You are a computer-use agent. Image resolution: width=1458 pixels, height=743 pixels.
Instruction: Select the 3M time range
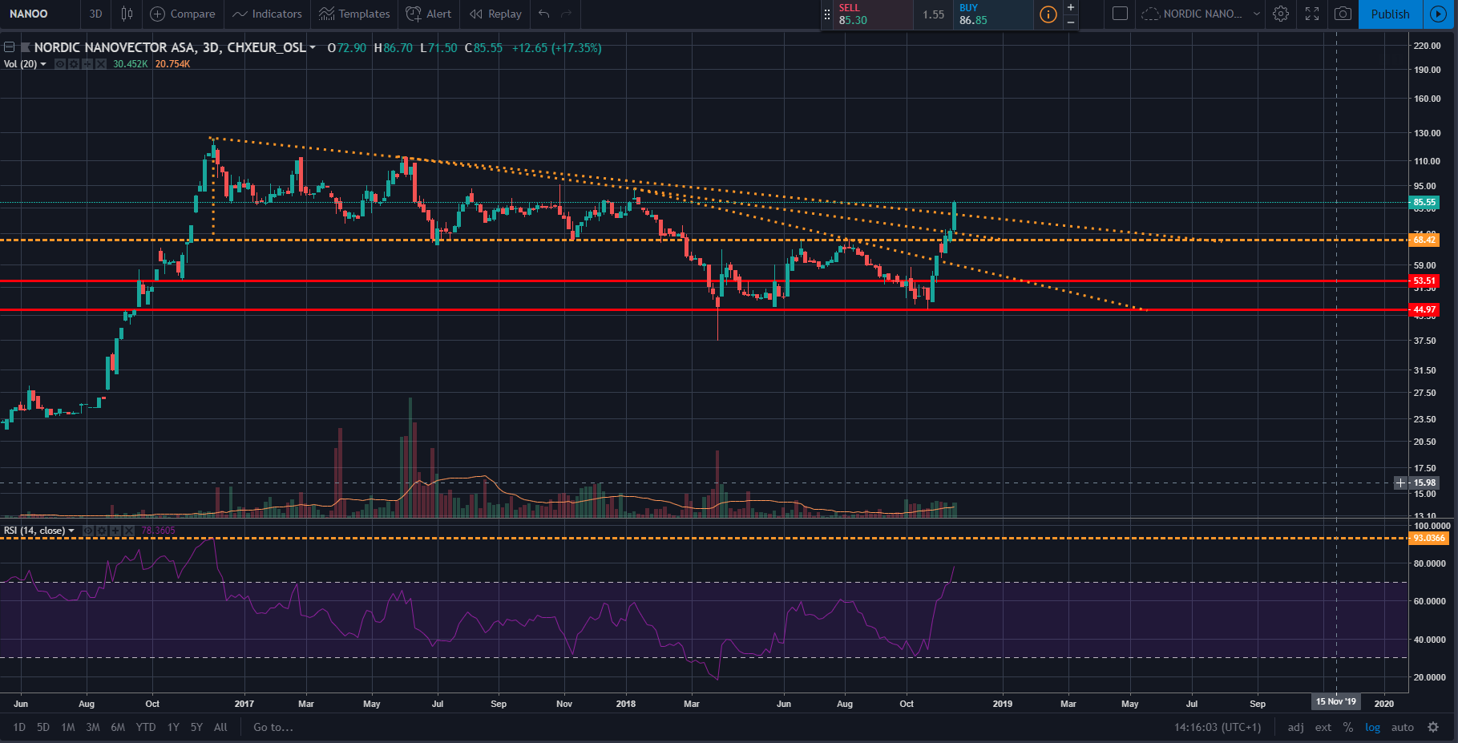[x=93, y=727]
